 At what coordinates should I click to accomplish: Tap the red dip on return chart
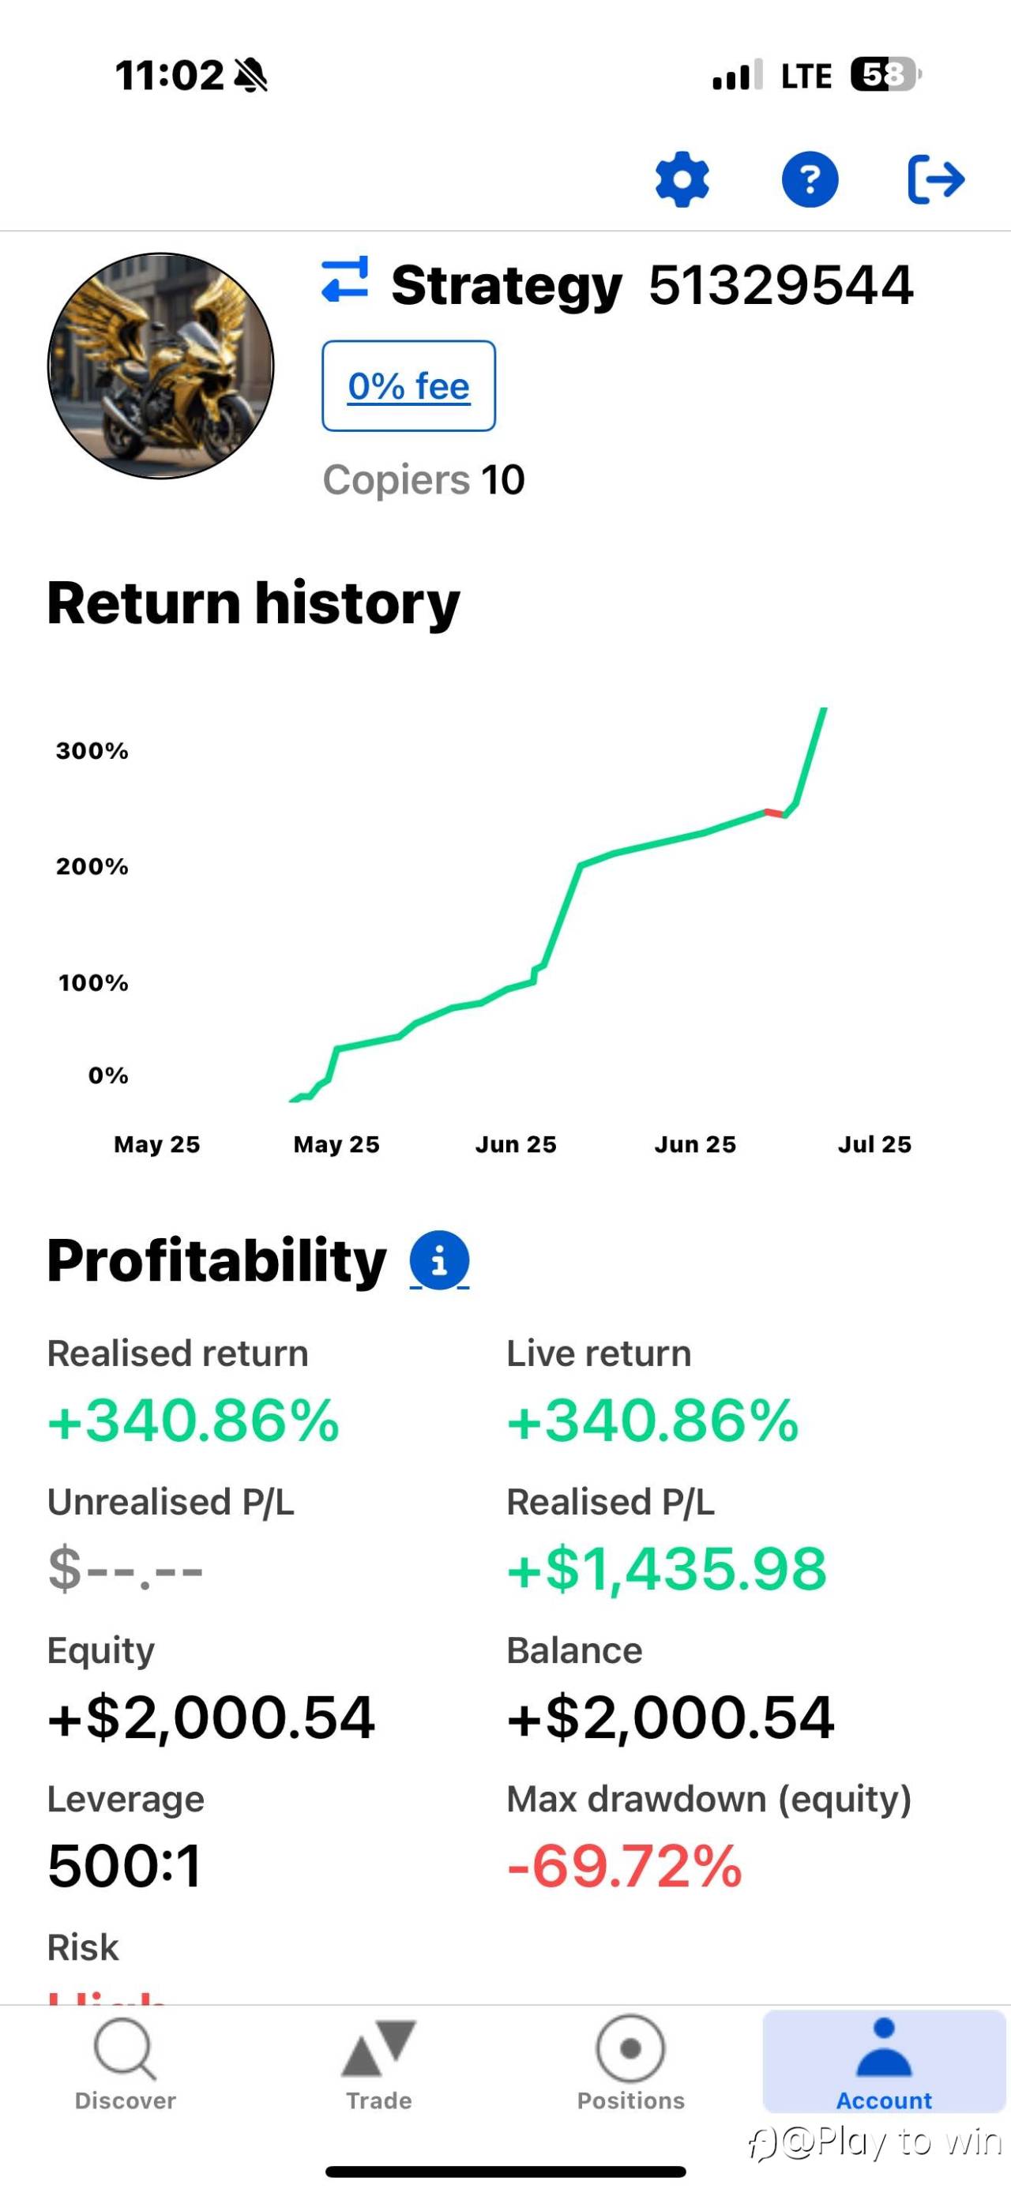pyautogui.click(x=774, y=813)
